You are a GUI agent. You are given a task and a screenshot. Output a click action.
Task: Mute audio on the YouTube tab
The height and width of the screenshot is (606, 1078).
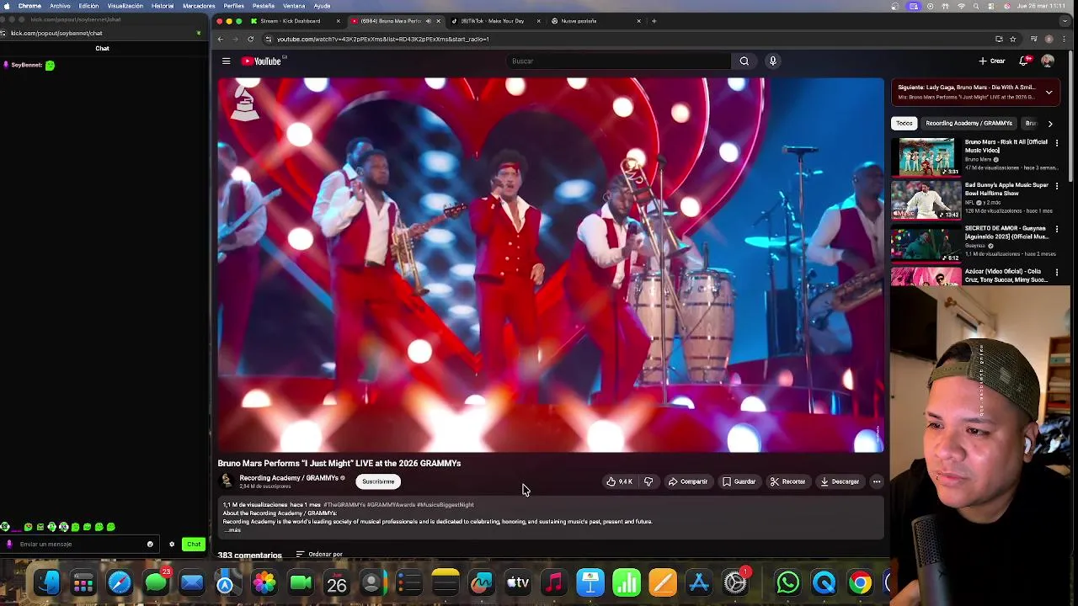[428, 21]
